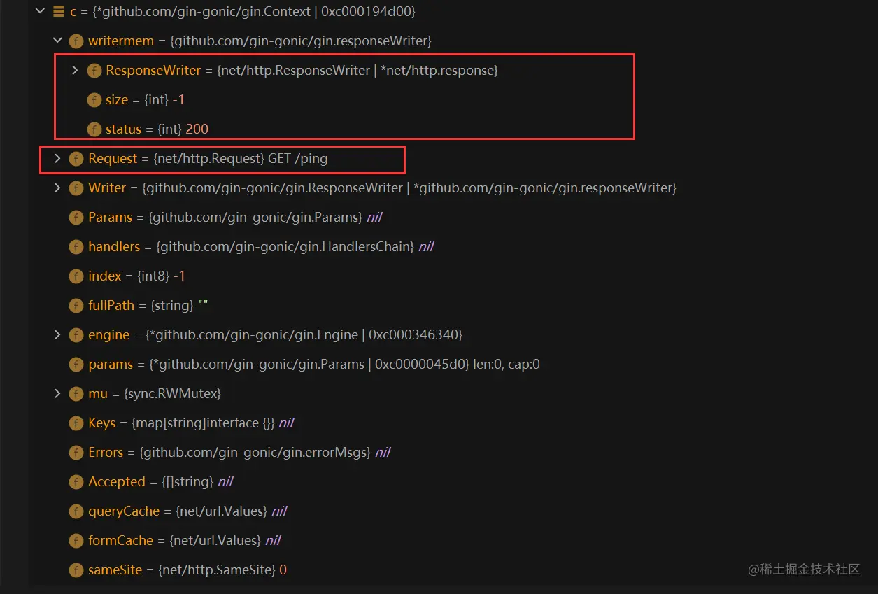Click the field icon next to ResponseWriter

coord(94,71)
